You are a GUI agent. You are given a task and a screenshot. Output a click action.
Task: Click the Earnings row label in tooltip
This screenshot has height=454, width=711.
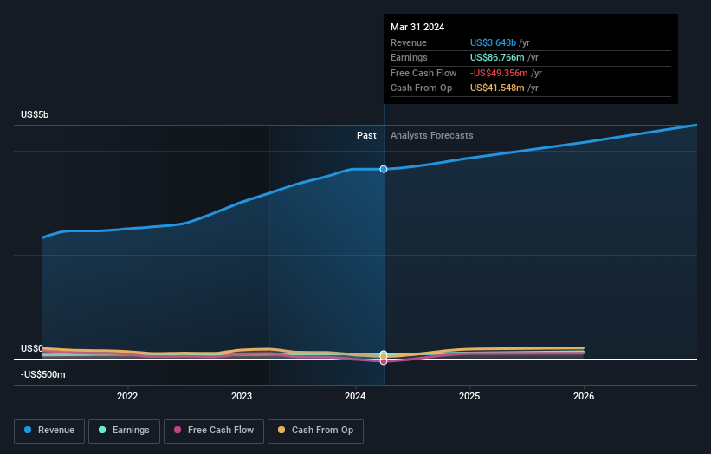coord(409,57)
